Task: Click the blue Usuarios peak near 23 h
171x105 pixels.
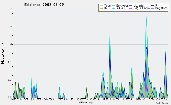Action: point(166,51)
